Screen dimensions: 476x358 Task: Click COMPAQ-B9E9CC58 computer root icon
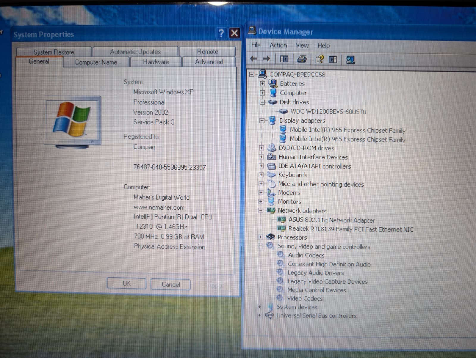pyautogui.click(x=262, y=74)
